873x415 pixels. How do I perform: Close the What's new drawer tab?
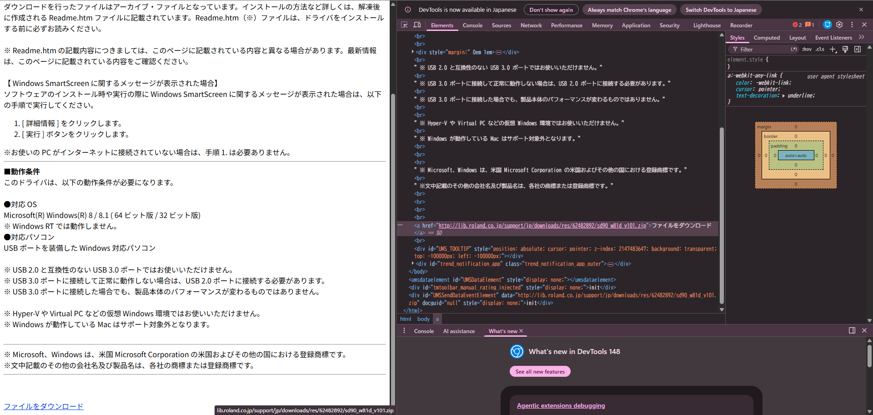[521, 331]
